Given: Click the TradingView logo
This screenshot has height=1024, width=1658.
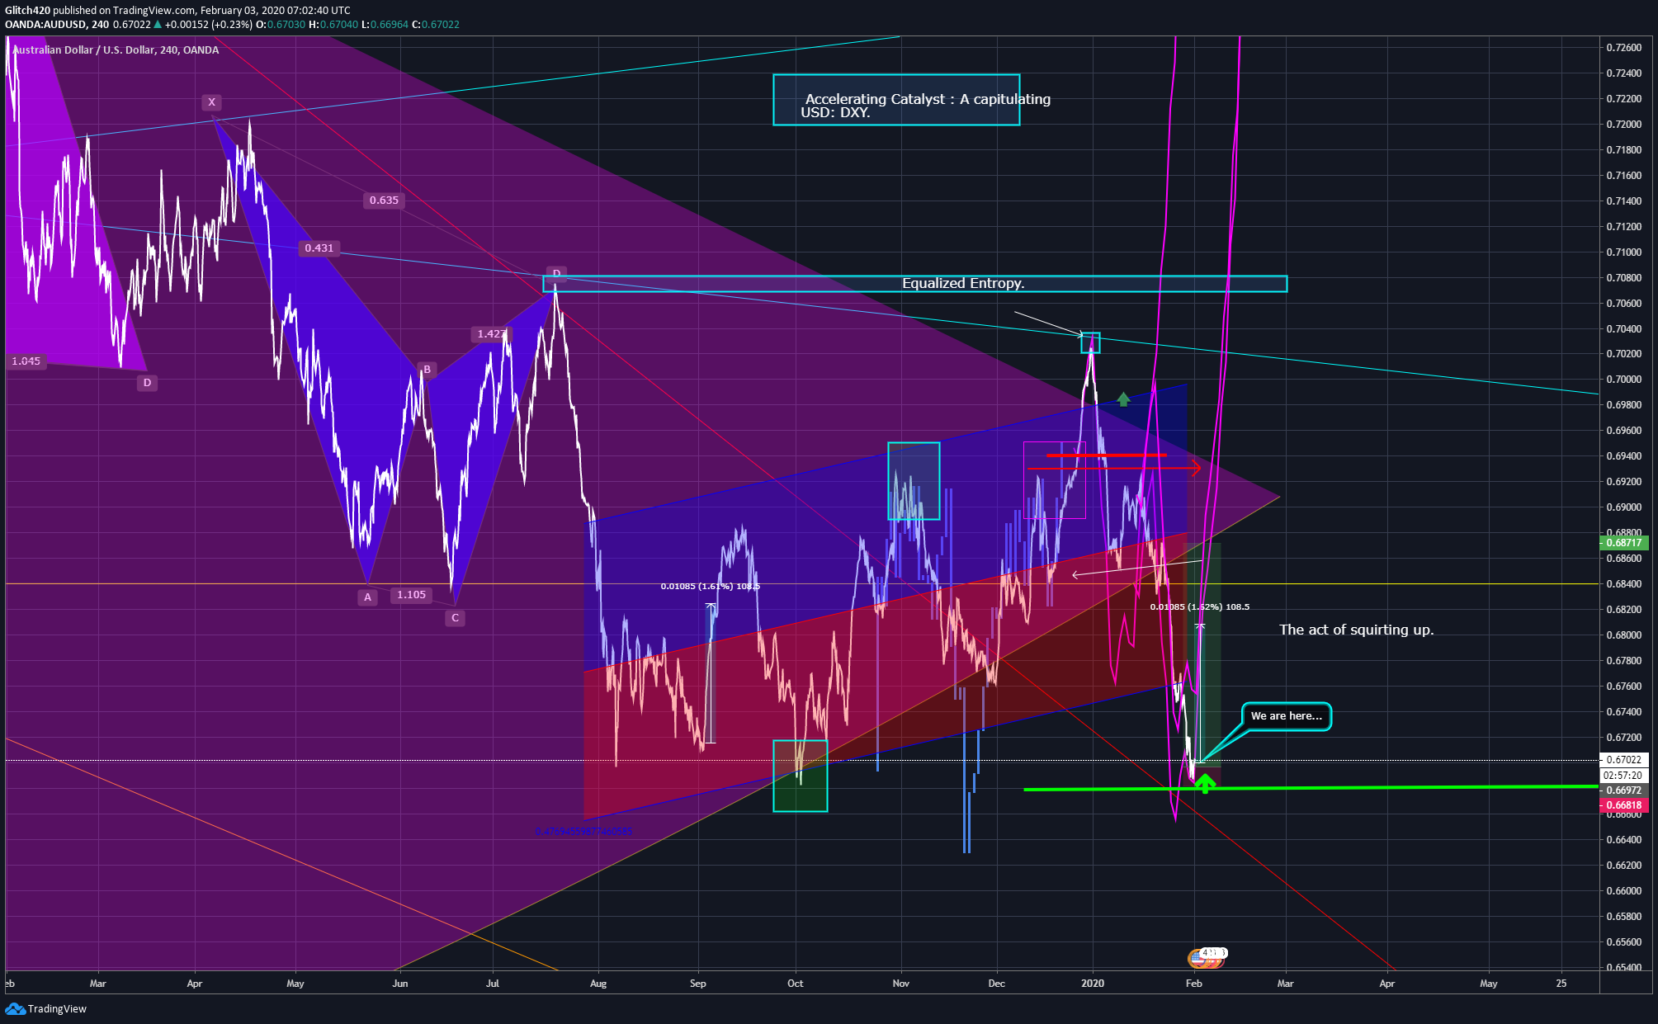Looking at the screenshot, I should point(46,1008).
